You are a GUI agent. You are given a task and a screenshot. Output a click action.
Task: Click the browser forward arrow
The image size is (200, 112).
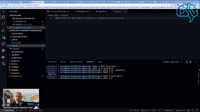pyautogui.click(x=5, y=5)
